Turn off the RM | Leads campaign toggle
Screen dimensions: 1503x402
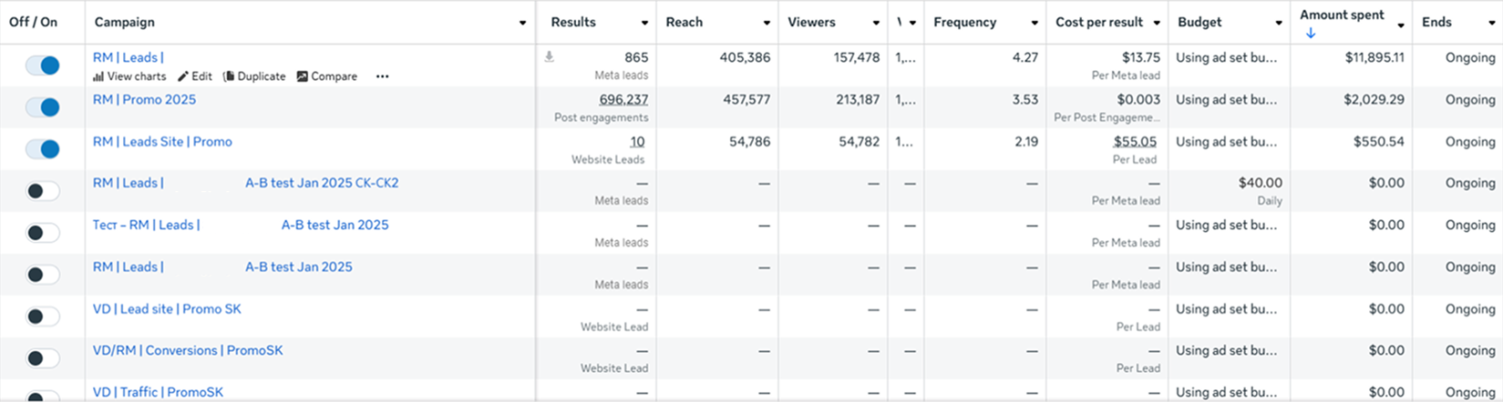click(43, 65)
